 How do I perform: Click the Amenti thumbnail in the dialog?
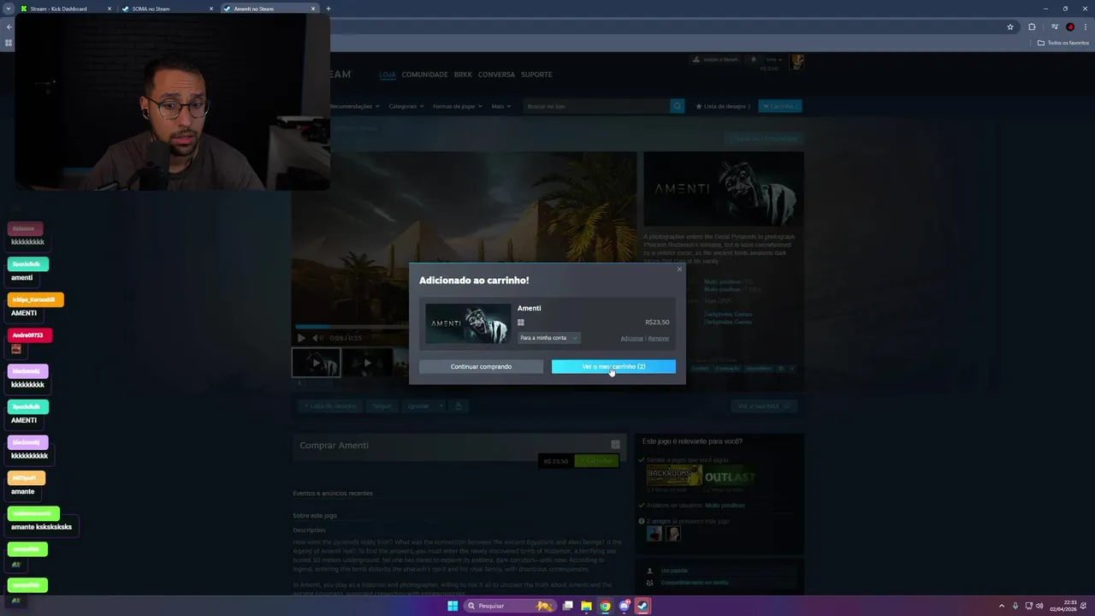point(467,323)
